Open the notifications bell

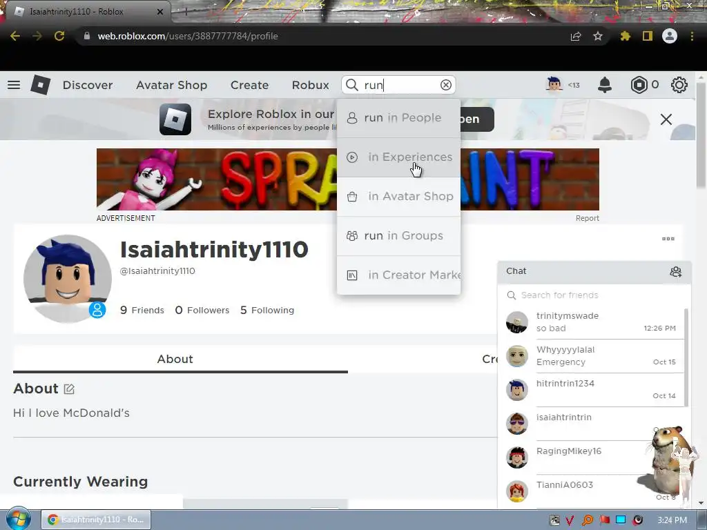point(604,85)
